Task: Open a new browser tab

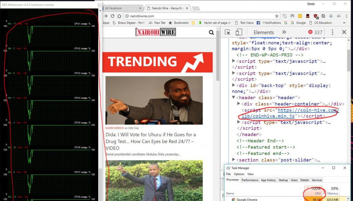Action: pyautogui.click(x=196, y=8)
